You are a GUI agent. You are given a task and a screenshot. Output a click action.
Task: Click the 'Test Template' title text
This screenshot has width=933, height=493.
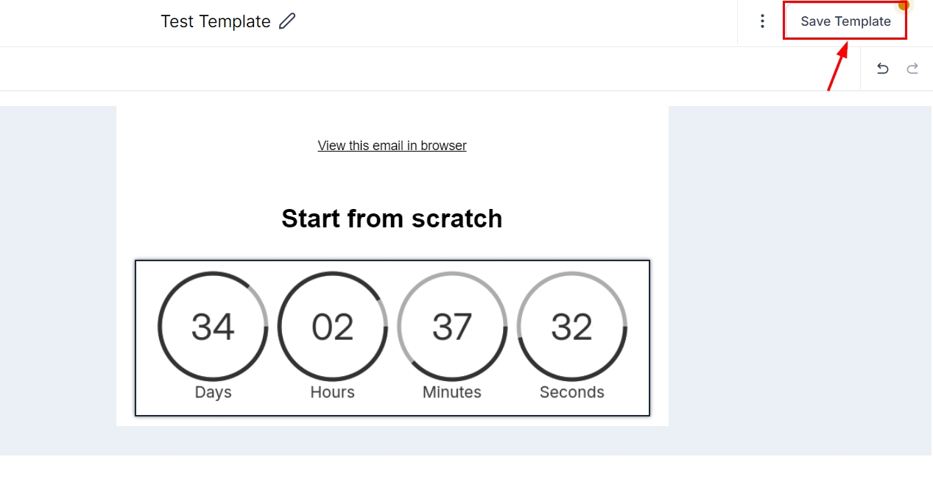pyautogui.click(x=215, y=21)
